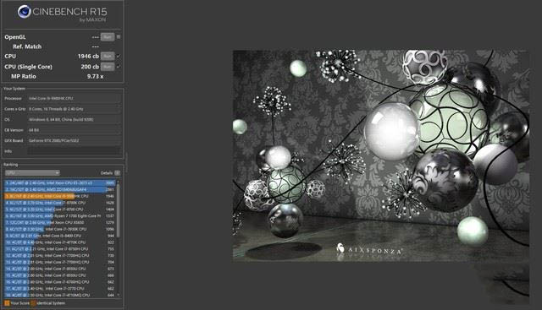Screen dimensions: 542x310
Task: Select ranking row 12 scoring 730
Action: coord(60,255)
